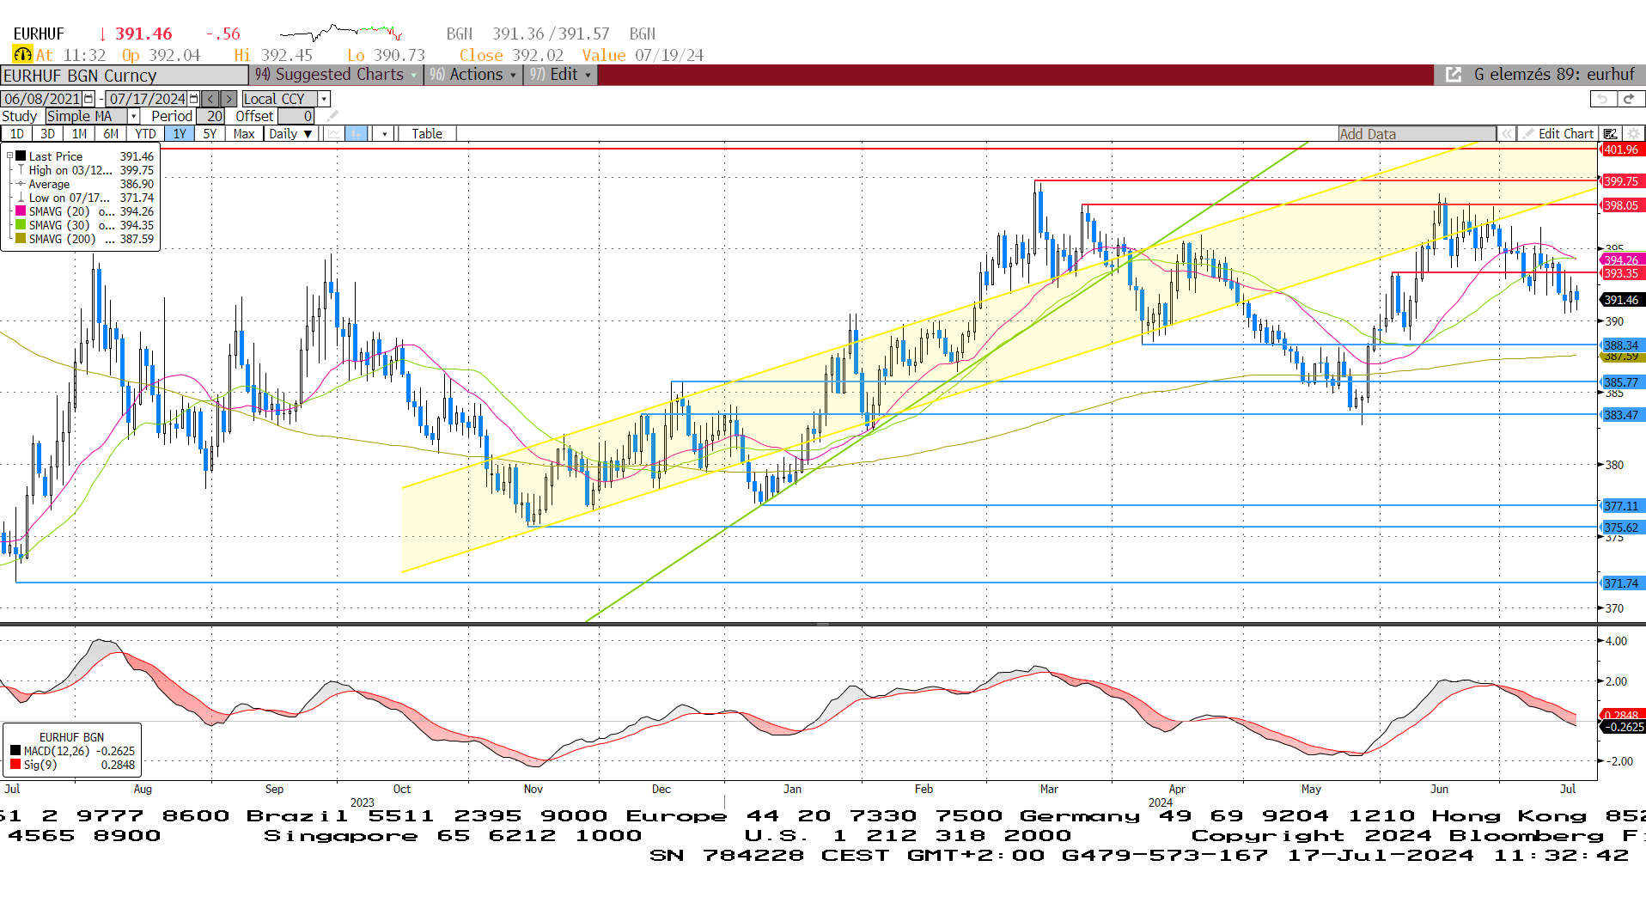1646x903 pixels.
Task: Step date range forward with right arrow
Action: (229, 99)
